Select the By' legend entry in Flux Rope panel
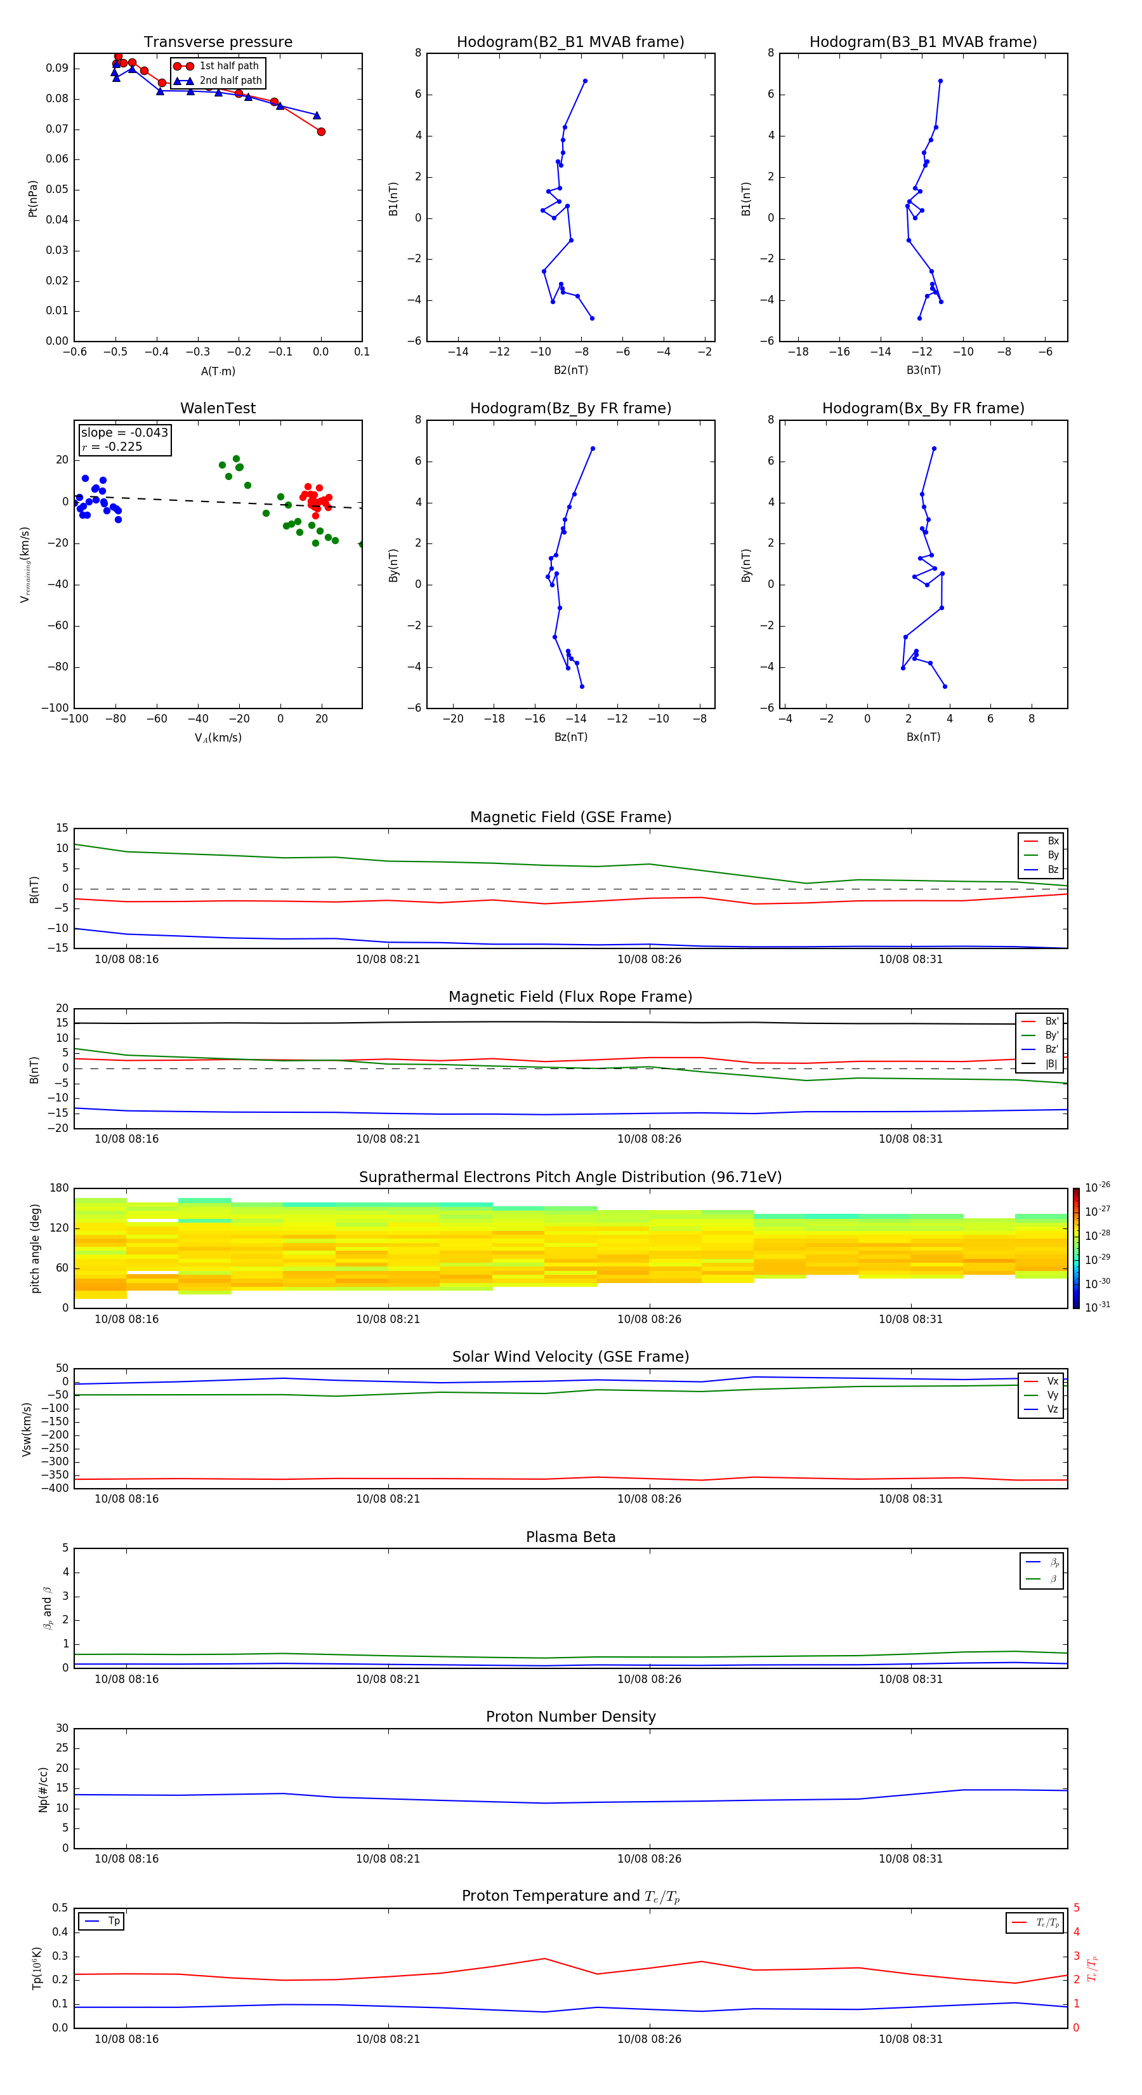The width and height of the screenshot is (1142, 2095). click(1040, 1035)
